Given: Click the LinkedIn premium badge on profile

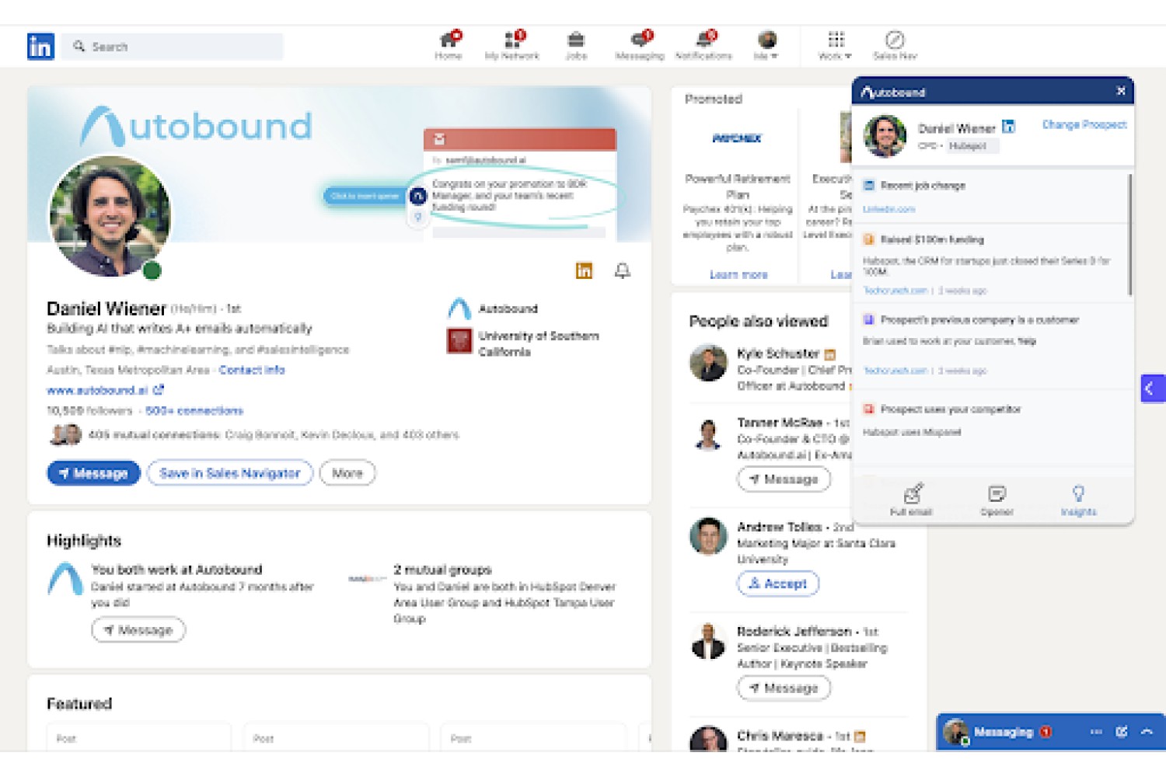Looking at the screenshot, I should [x=584, y=270].
